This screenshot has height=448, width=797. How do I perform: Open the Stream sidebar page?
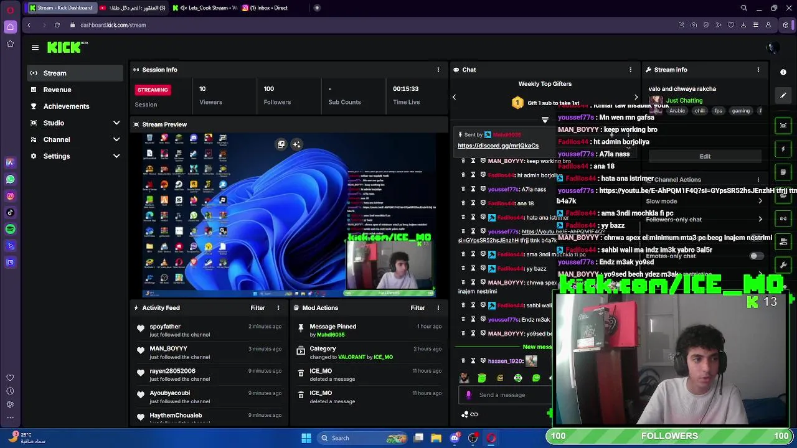tap(75, 73)
